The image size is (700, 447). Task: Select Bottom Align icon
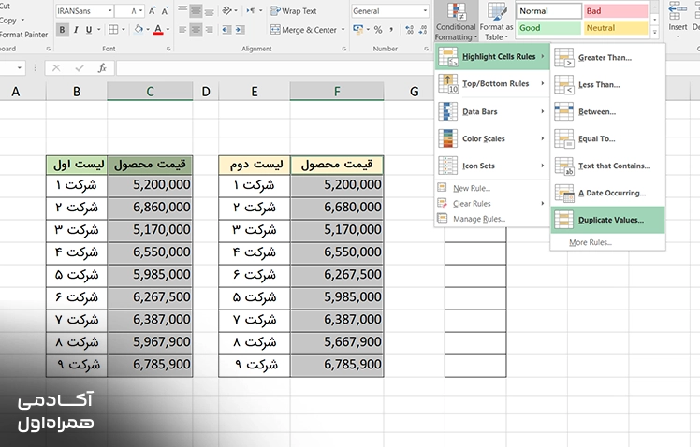[209, 10]
